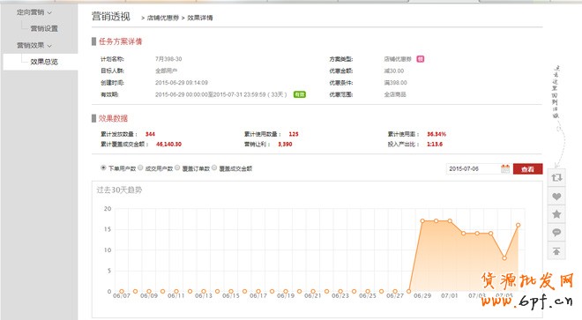Click the 06/15 label on the chart axis

tap(231, 296)
